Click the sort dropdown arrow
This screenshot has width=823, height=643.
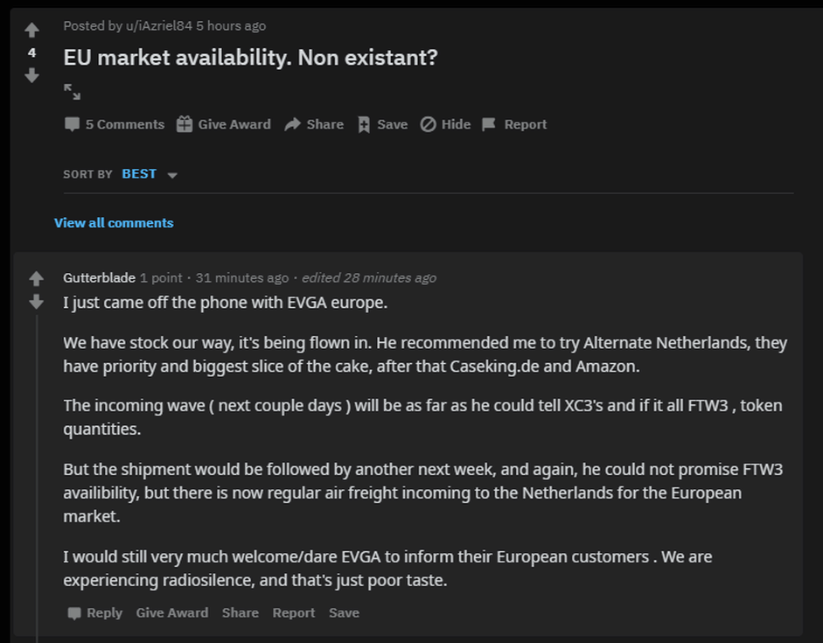[172, 175]
